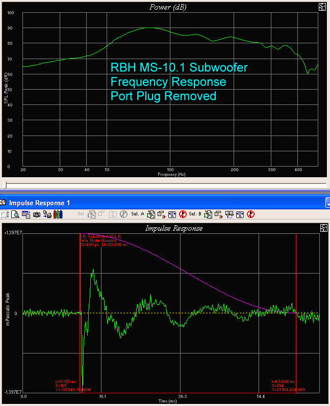
Task: Click the 'D=400 pt. Dt=50.000 ms' annotation
Action: coord(104,245)
